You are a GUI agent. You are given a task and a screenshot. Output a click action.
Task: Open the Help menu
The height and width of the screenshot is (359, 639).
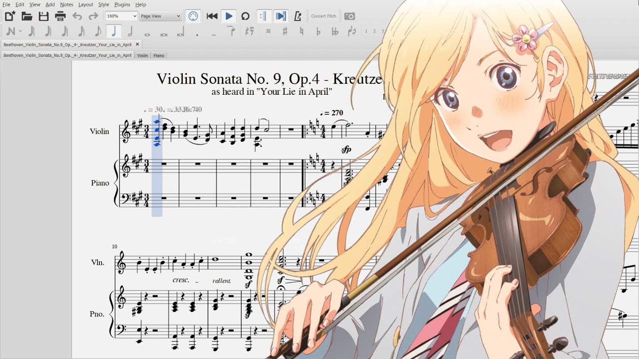pos(141,4)
